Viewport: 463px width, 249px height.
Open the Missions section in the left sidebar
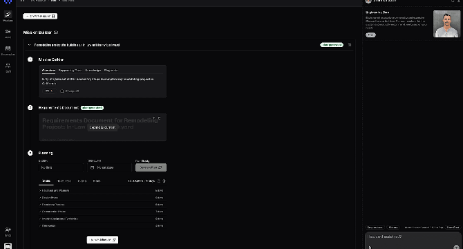[x=8, y=16]
